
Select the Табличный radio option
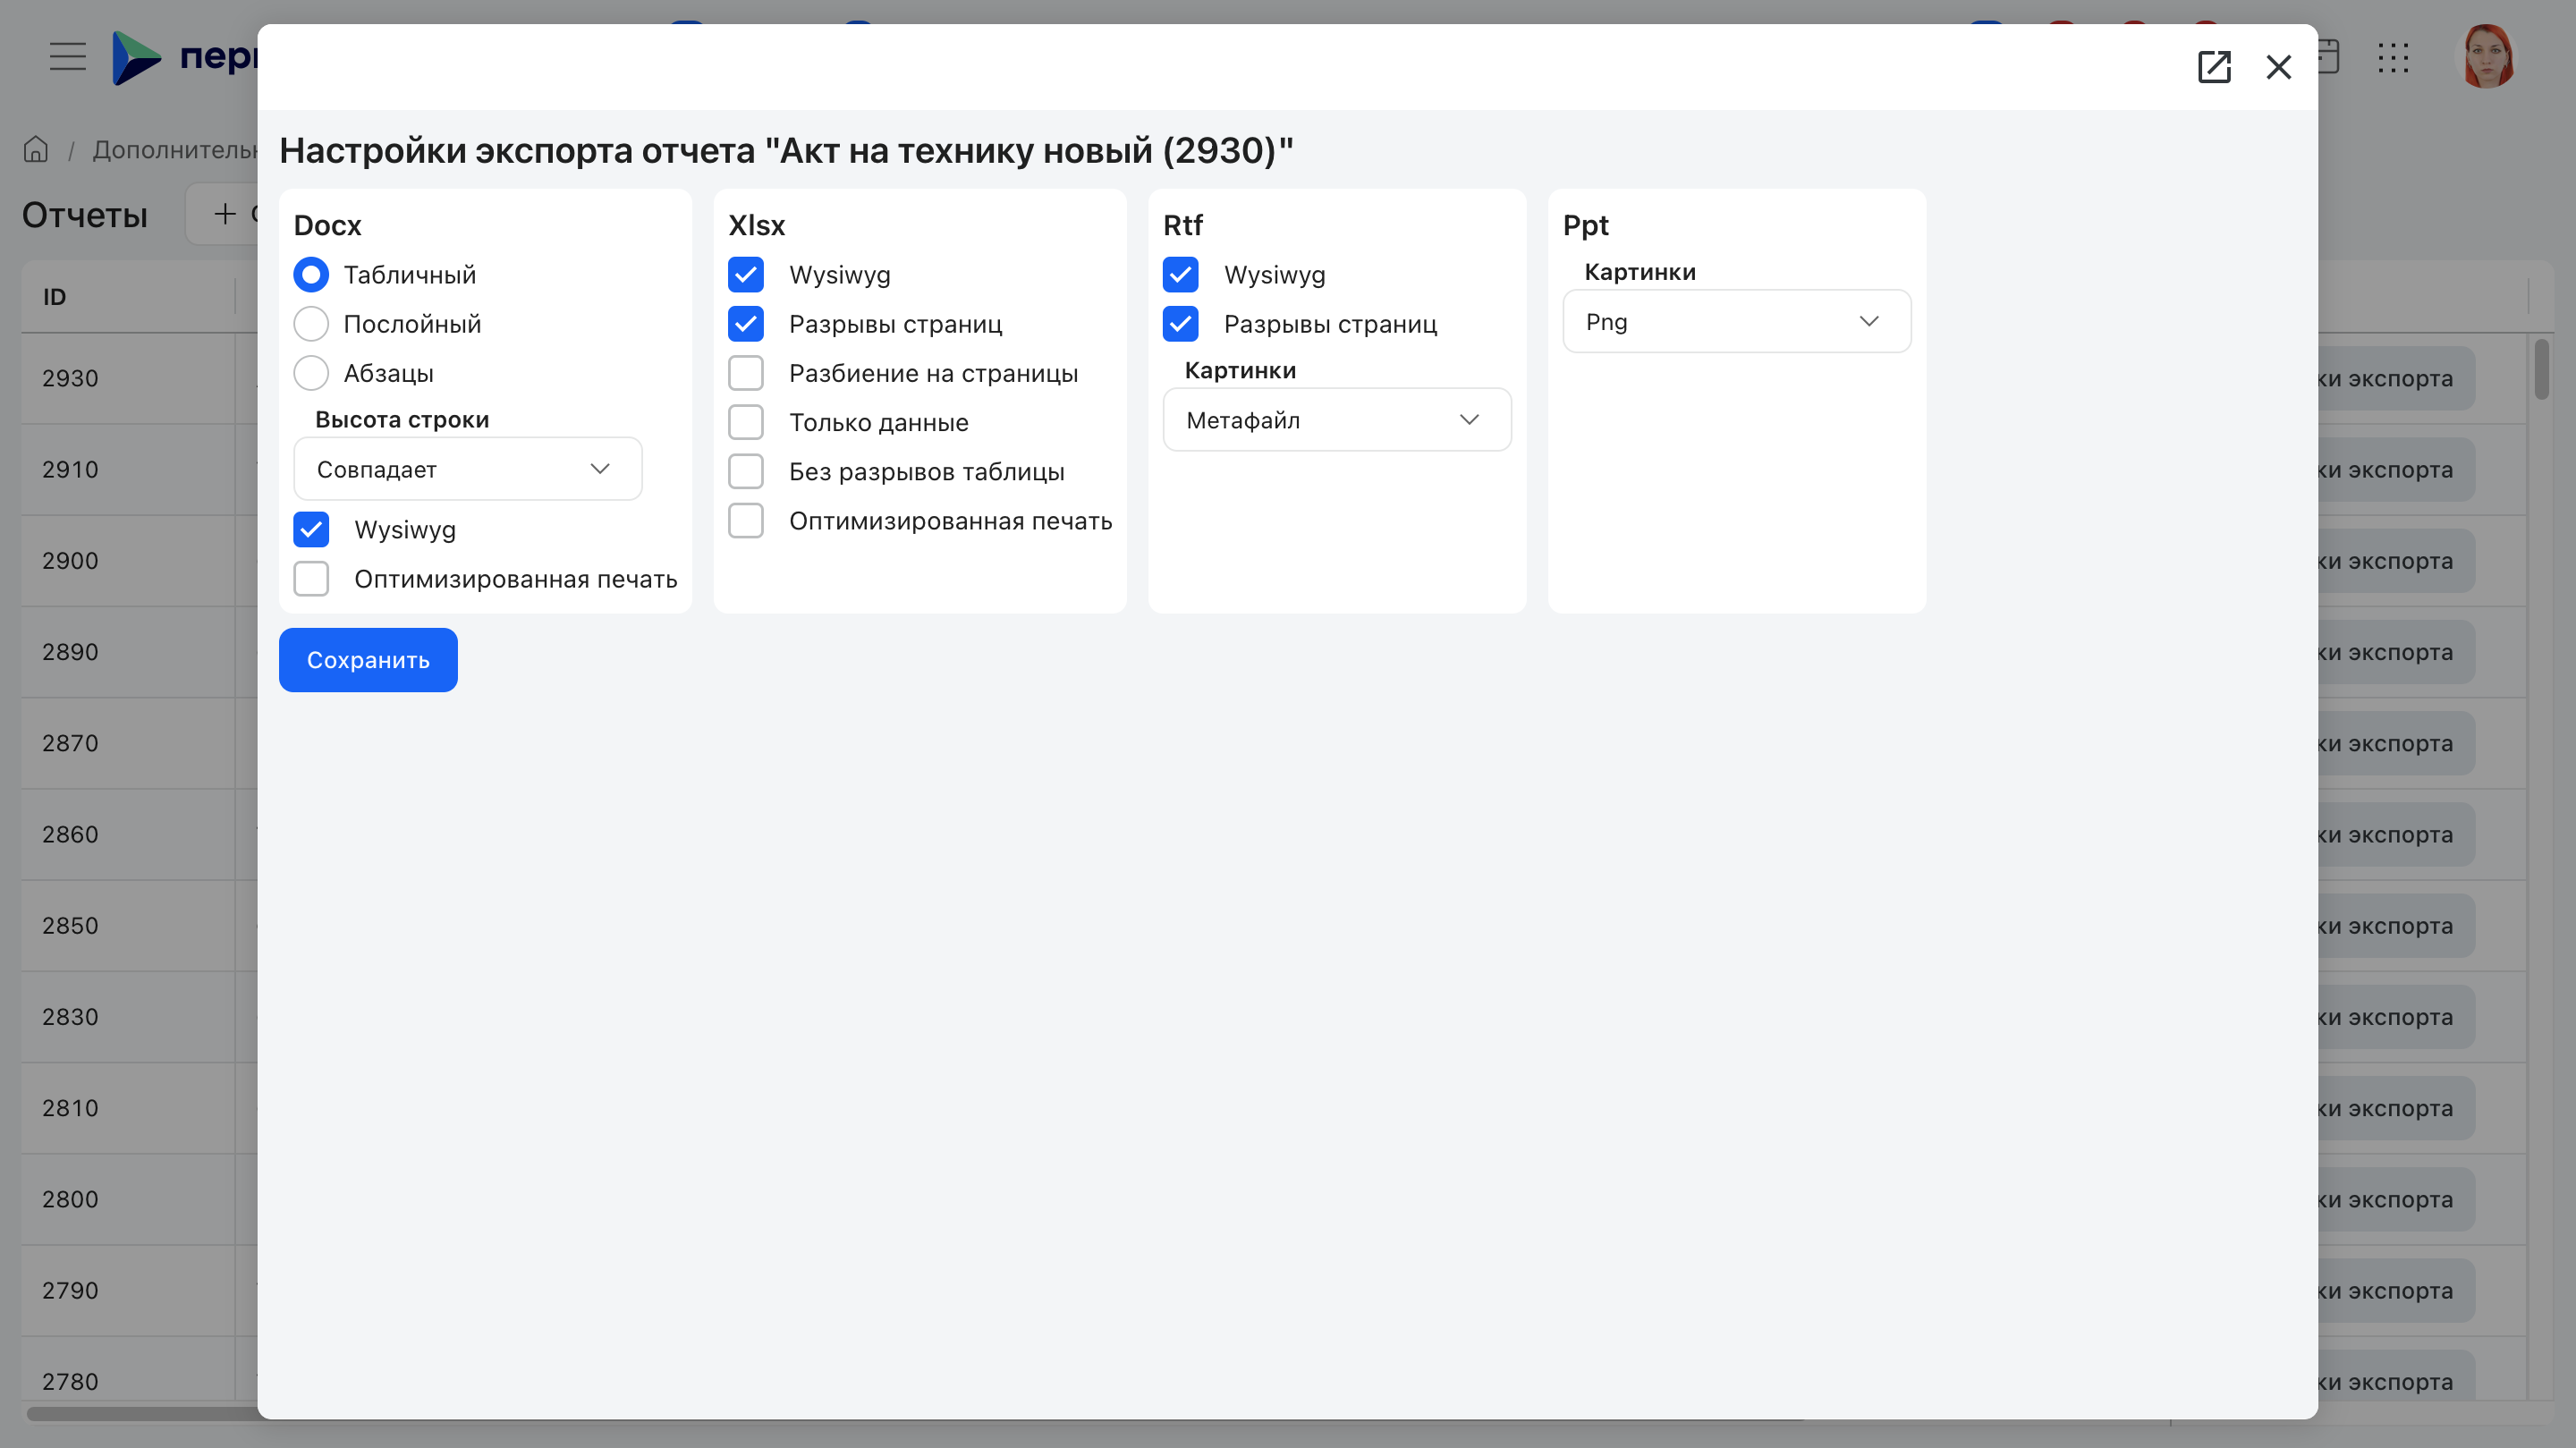pyautogui.click(x=311, y=274)
